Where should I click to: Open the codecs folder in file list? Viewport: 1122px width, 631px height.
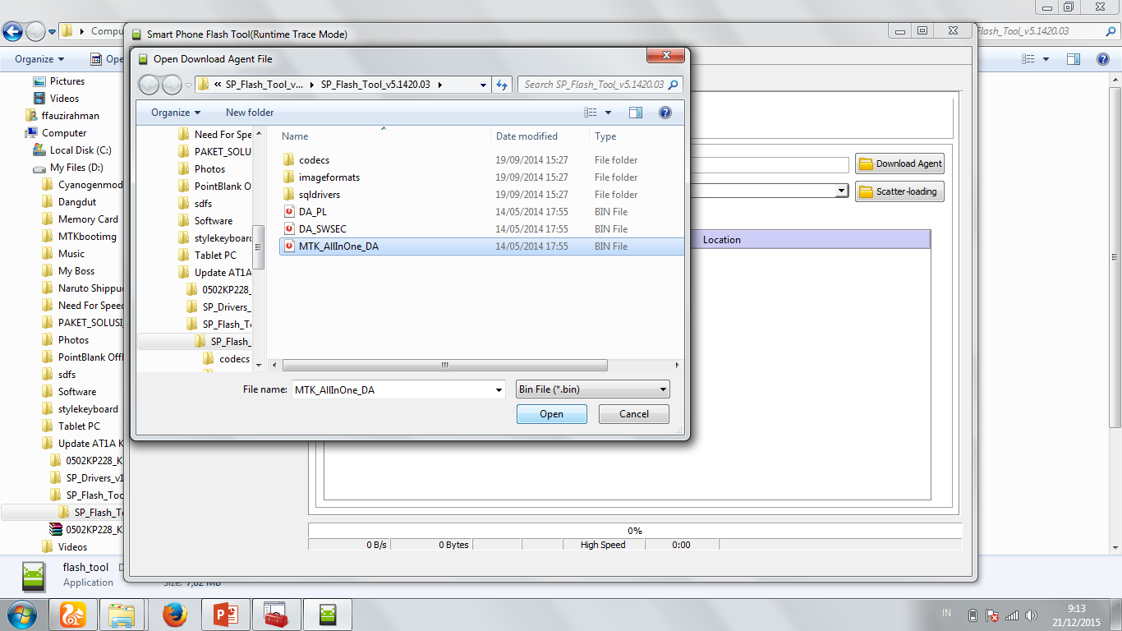(481, 160)
